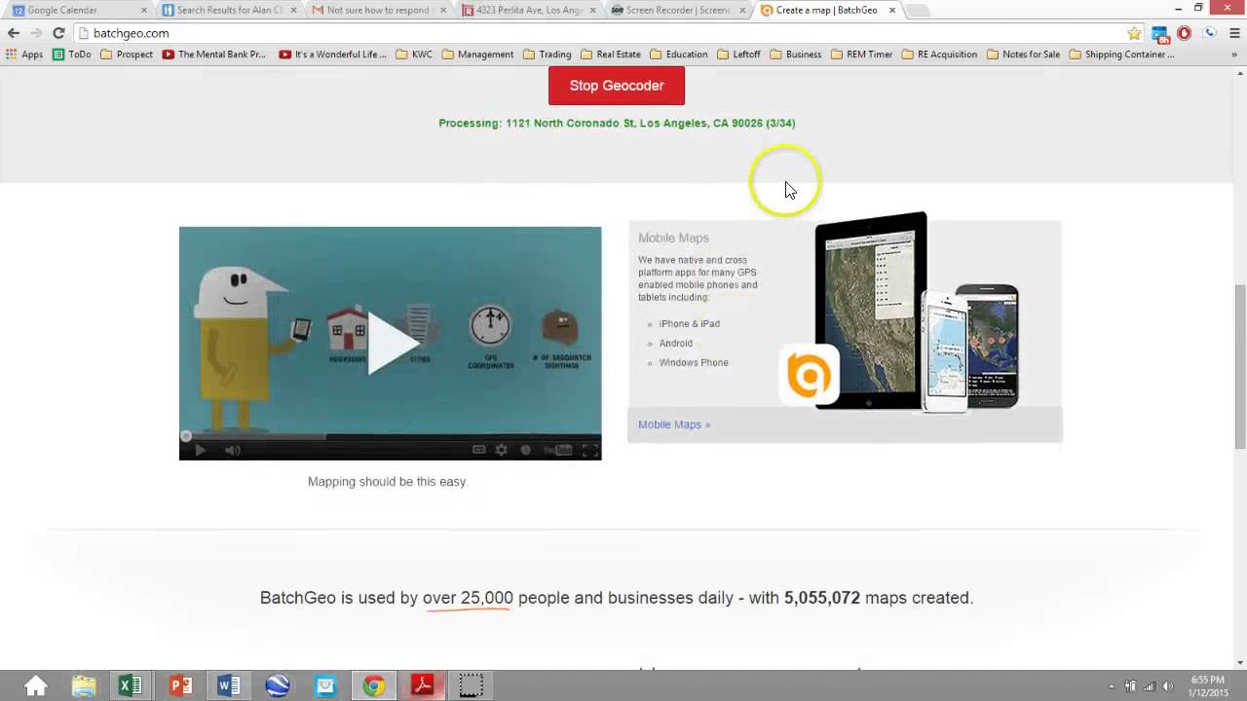Open File Explorer from the taskbar

[84, 686]
